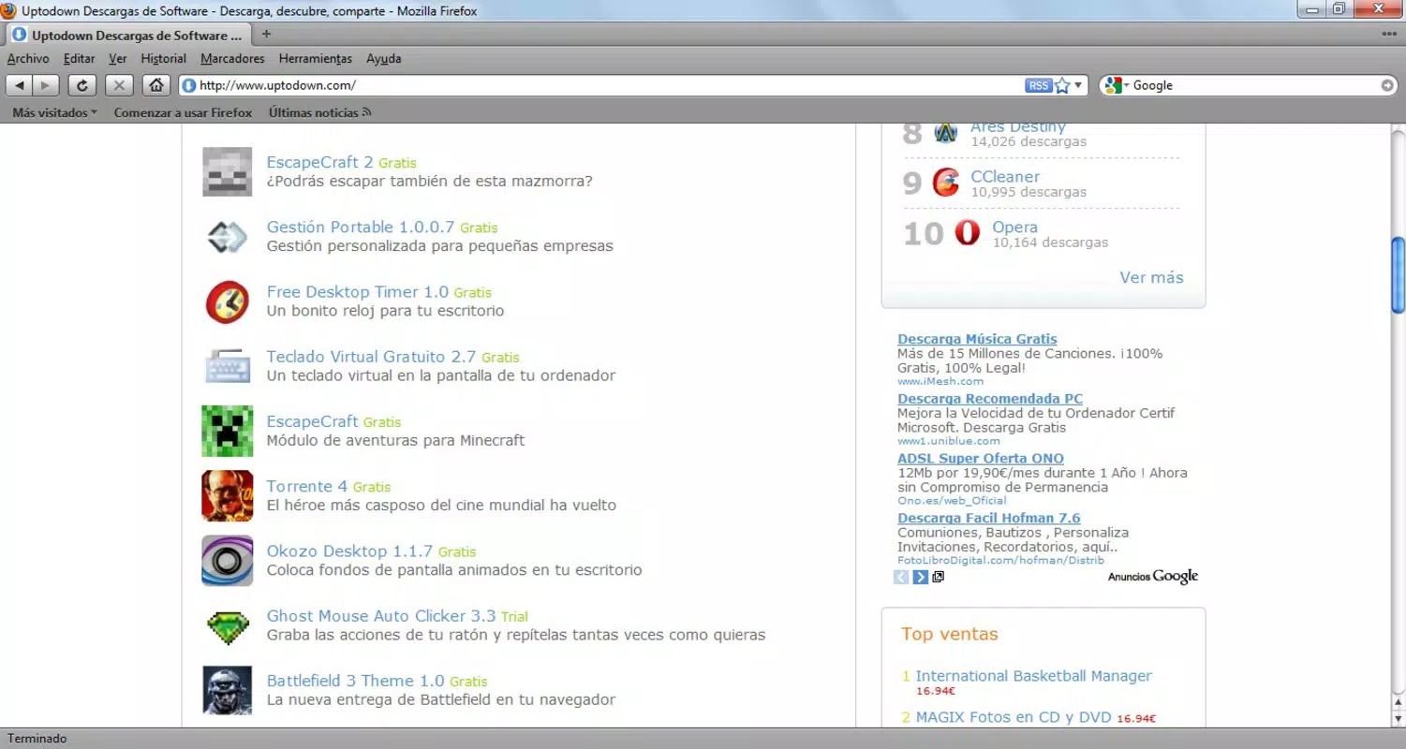Open Ghost Mouse Auto Clicker 3.3 link
Viewport: 1406px width, 749px height.
pos(381,616)
